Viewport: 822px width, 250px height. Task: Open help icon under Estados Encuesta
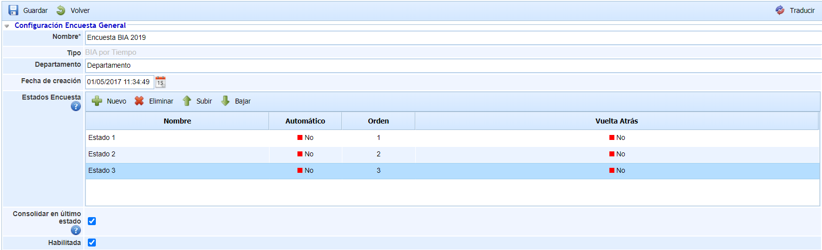coord(76,106)
